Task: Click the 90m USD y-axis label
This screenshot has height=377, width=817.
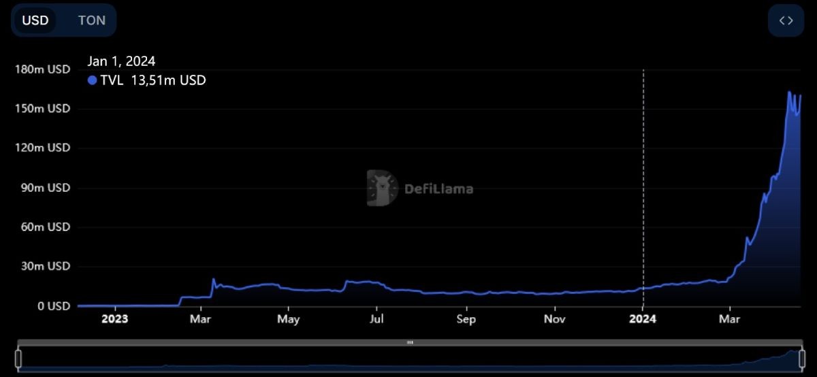Action: 46,188
